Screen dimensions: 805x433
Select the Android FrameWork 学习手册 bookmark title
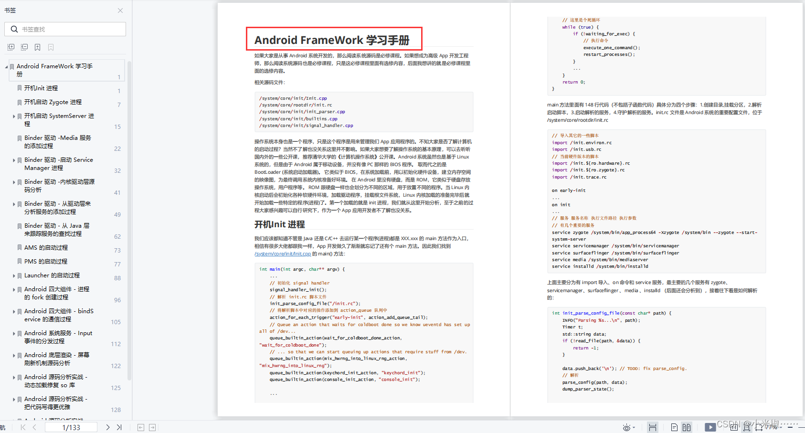coord(54,70)
